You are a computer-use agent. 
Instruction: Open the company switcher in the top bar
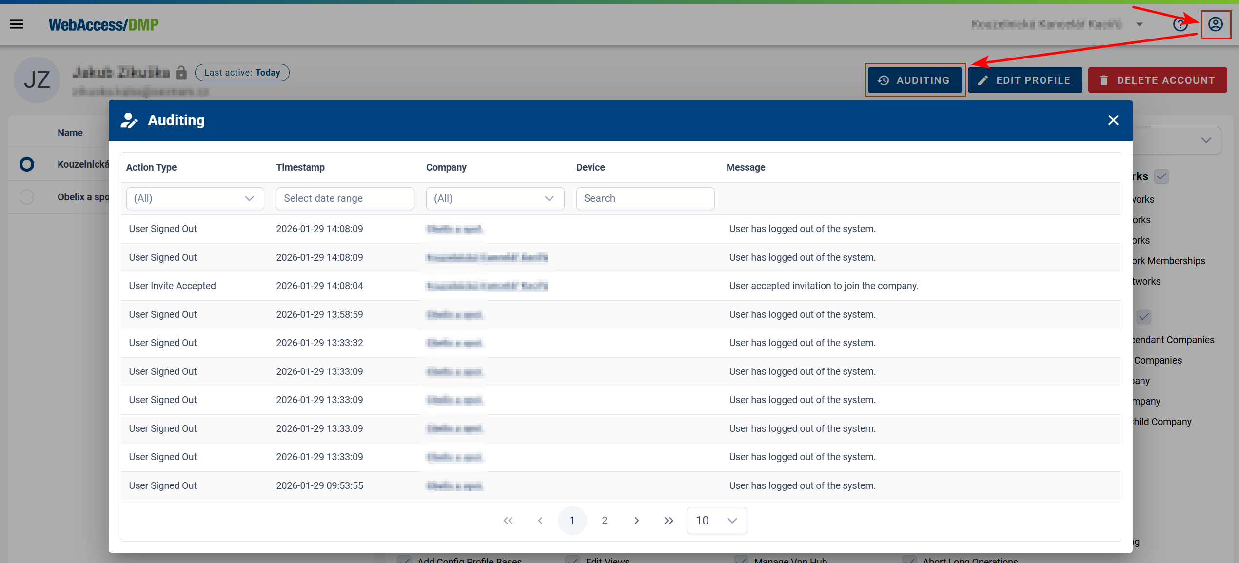point(1140,24)
